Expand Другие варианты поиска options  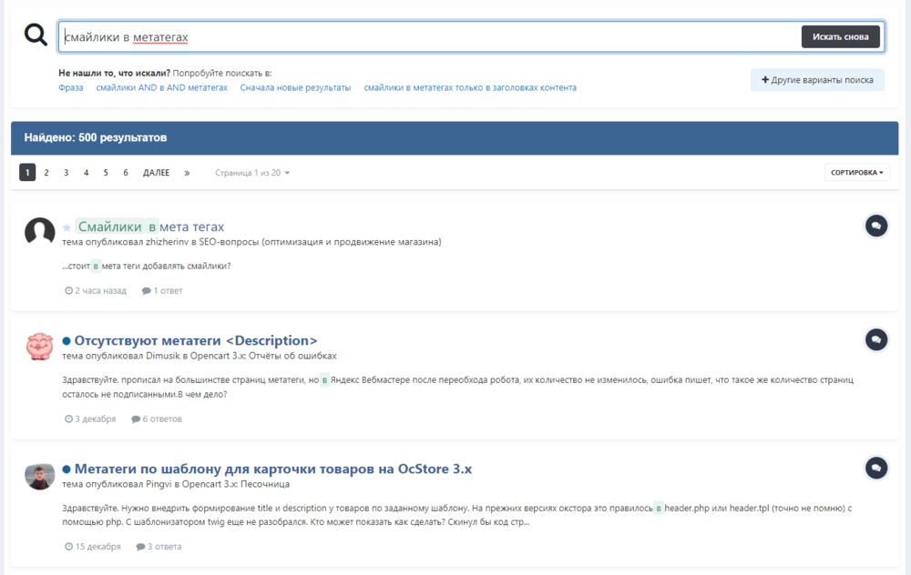pos(817,80)
